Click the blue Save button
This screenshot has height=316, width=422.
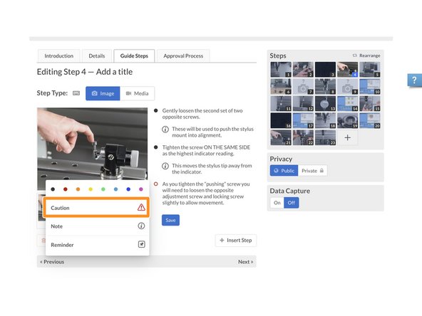[x=170, y=220]
